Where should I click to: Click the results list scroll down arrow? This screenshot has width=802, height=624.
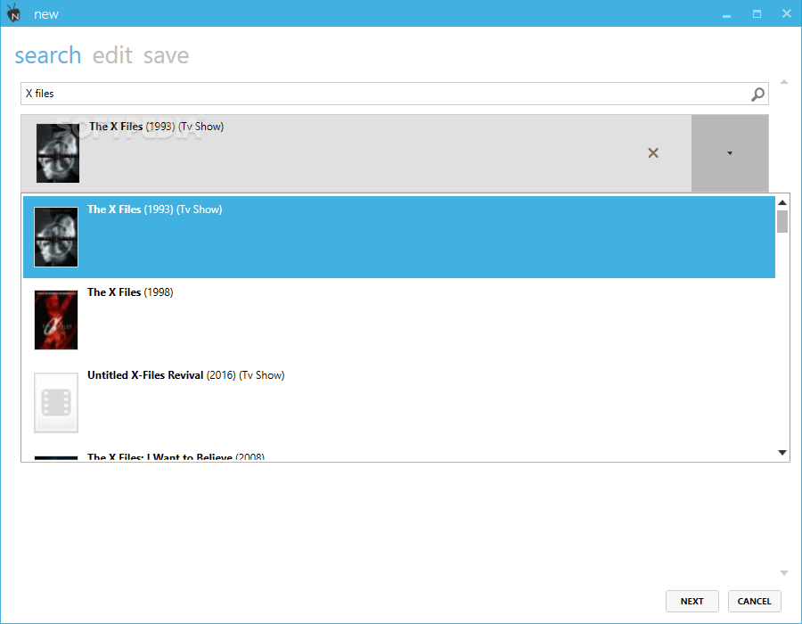(x=782, y=452)
